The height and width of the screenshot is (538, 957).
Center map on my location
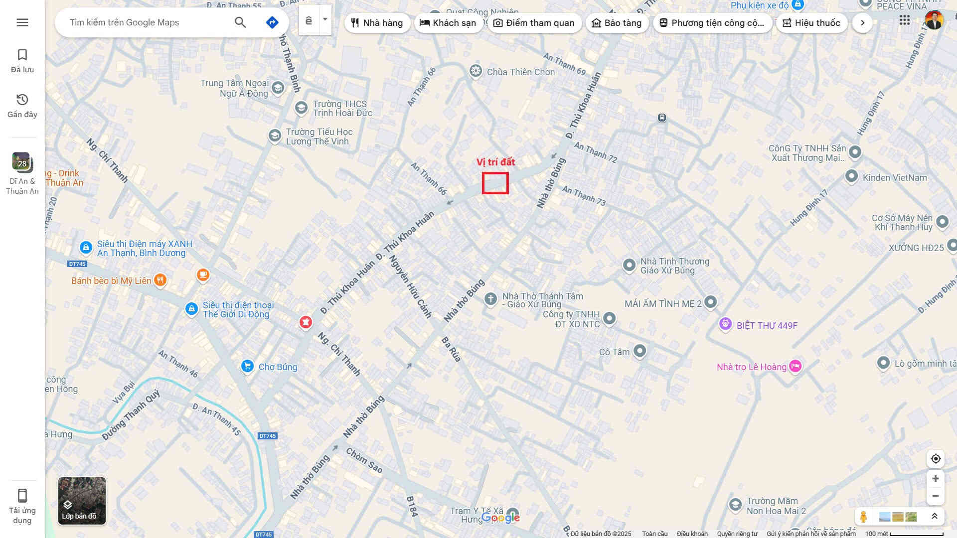coord(936,459)
